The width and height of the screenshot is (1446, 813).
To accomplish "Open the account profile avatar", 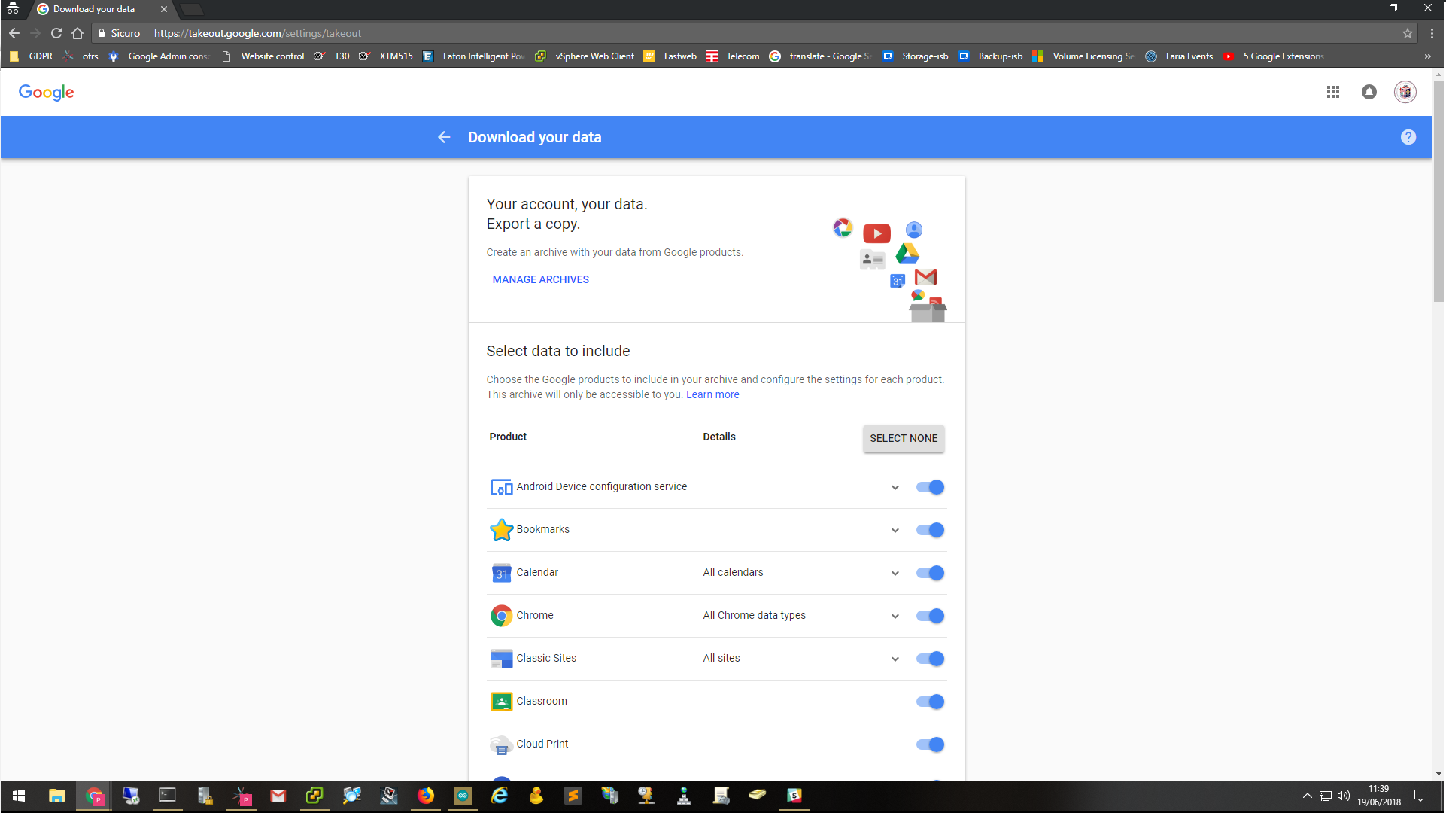I will pyautogui.click(x=1405, y=92).
